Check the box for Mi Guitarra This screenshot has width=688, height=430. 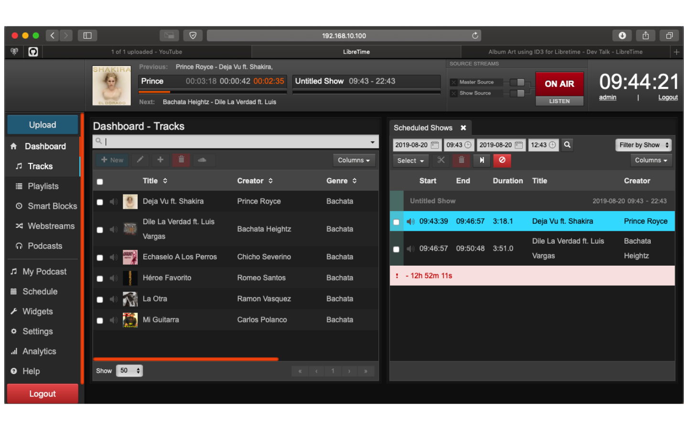tap(100, 321)
